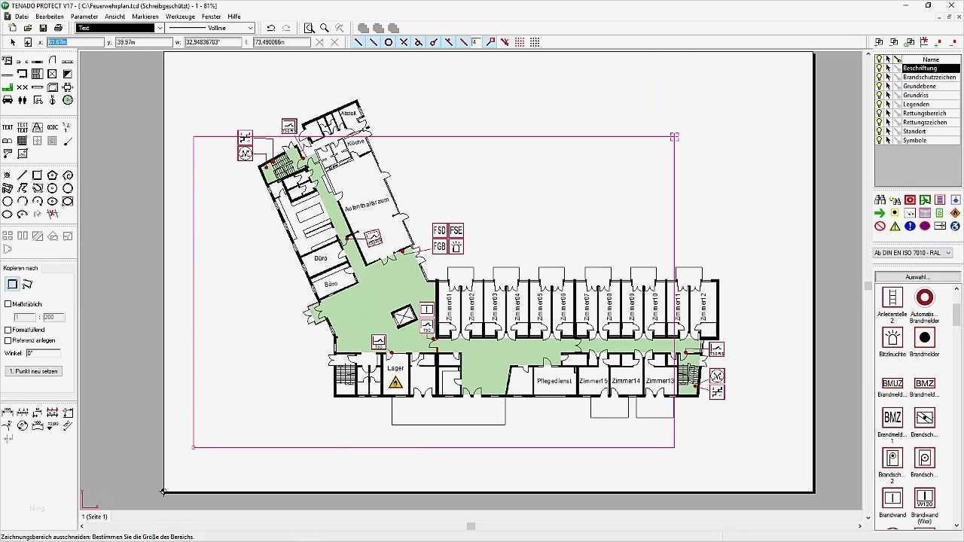Click the 1. Punkt neu setzen button
Image resolution: width=964 pixels, height=542 pixels.
coord(34,371)
